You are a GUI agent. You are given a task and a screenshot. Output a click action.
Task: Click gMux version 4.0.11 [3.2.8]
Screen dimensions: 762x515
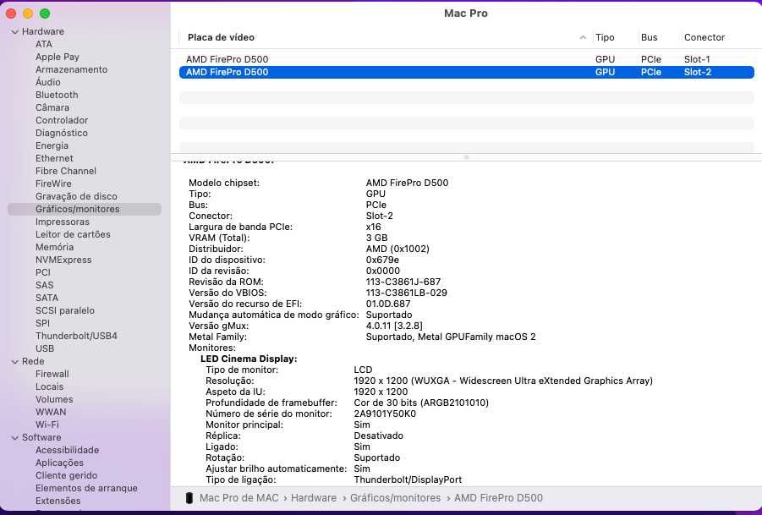click(x=394, y=326)
